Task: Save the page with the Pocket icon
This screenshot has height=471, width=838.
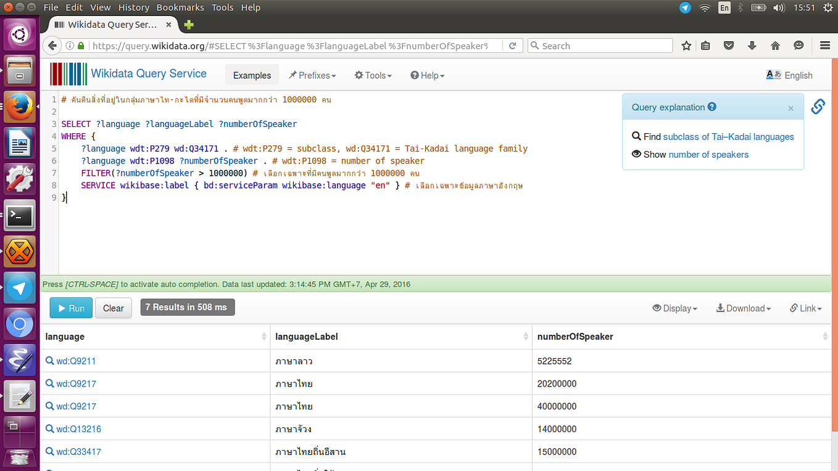Action: click(729, 45)
